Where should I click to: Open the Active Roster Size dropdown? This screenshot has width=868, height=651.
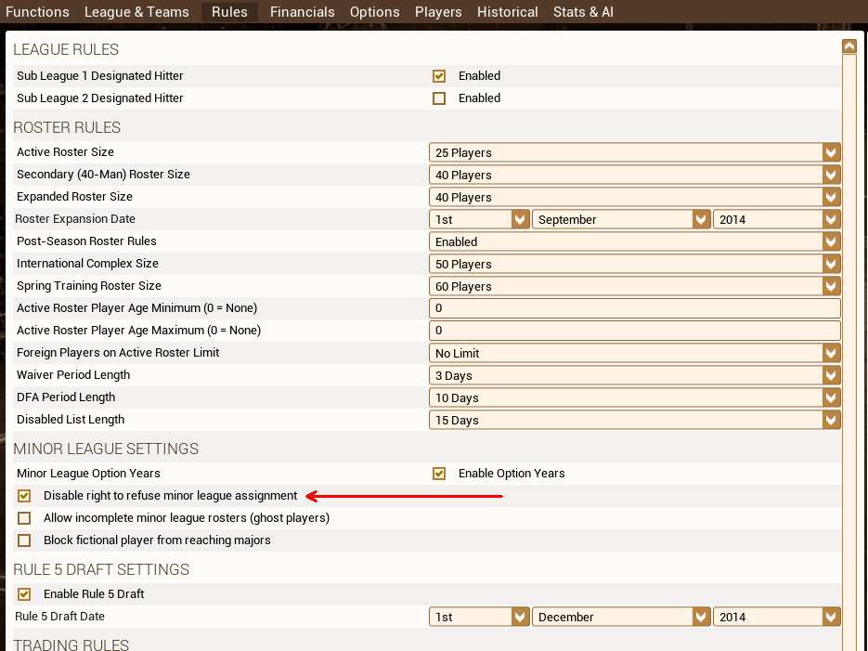point(634,152)
